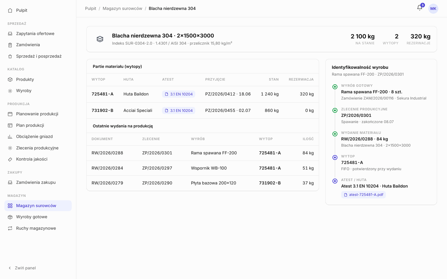The image size is (447, 279).
Task: Open 3.1 EN 10204 certificate for Acciai Speciali
Action: tap(178, 111)
